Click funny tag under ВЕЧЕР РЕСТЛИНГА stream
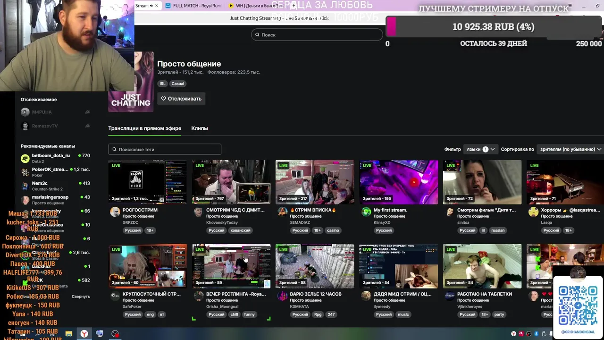Viewport: 604px width, 340px height. click(x=249, y=314)
